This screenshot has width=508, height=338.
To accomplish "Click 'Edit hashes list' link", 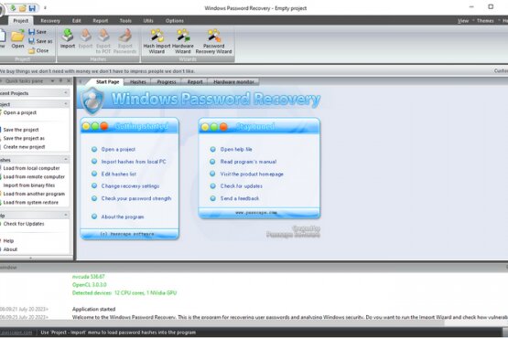I will click(119, 174).
